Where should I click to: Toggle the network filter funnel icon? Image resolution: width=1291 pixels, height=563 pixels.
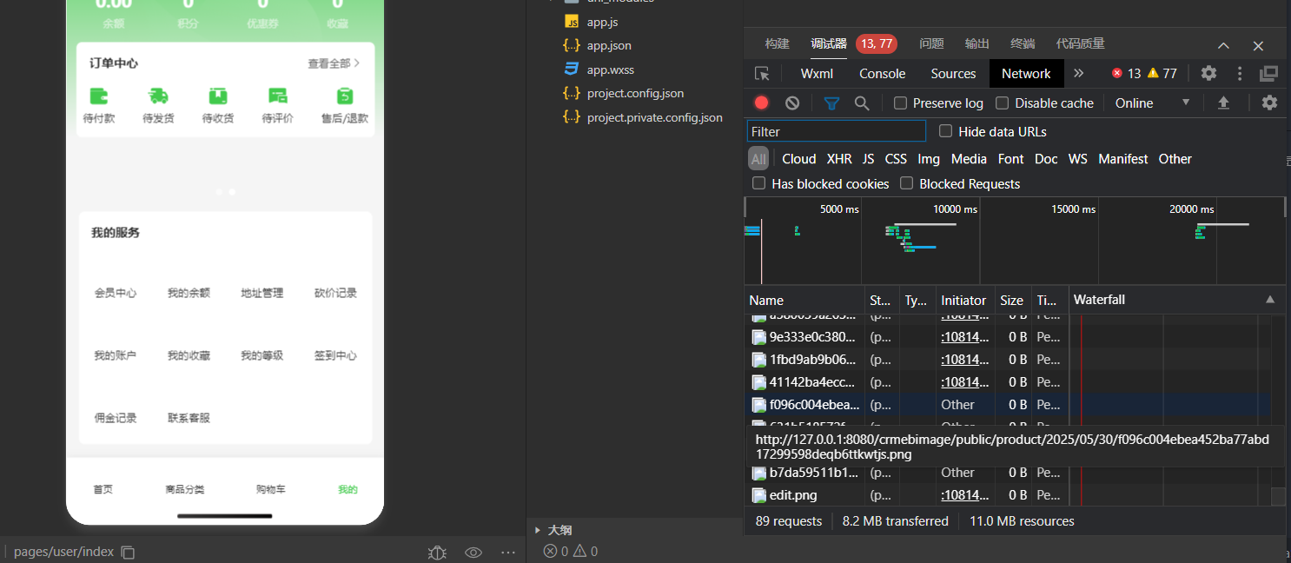point(831,103)
